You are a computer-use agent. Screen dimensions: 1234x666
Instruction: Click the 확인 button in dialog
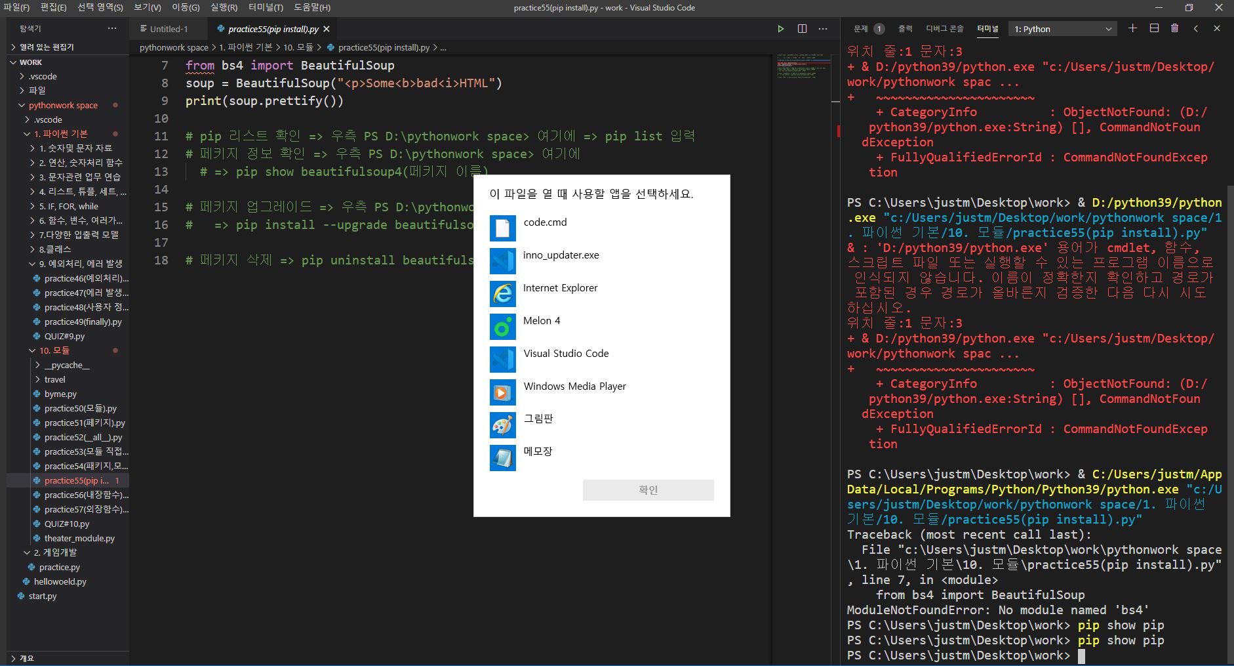[648, 490]
